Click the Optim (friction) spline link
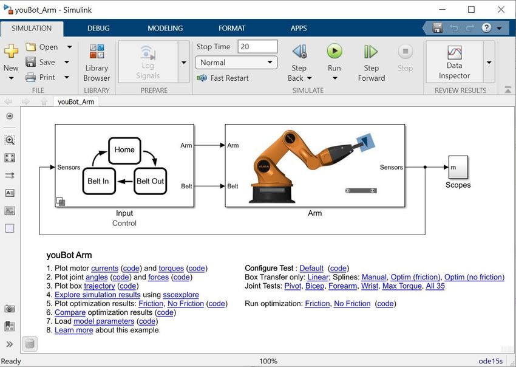Viewport: 516px width, 367px height. [415, 277]
